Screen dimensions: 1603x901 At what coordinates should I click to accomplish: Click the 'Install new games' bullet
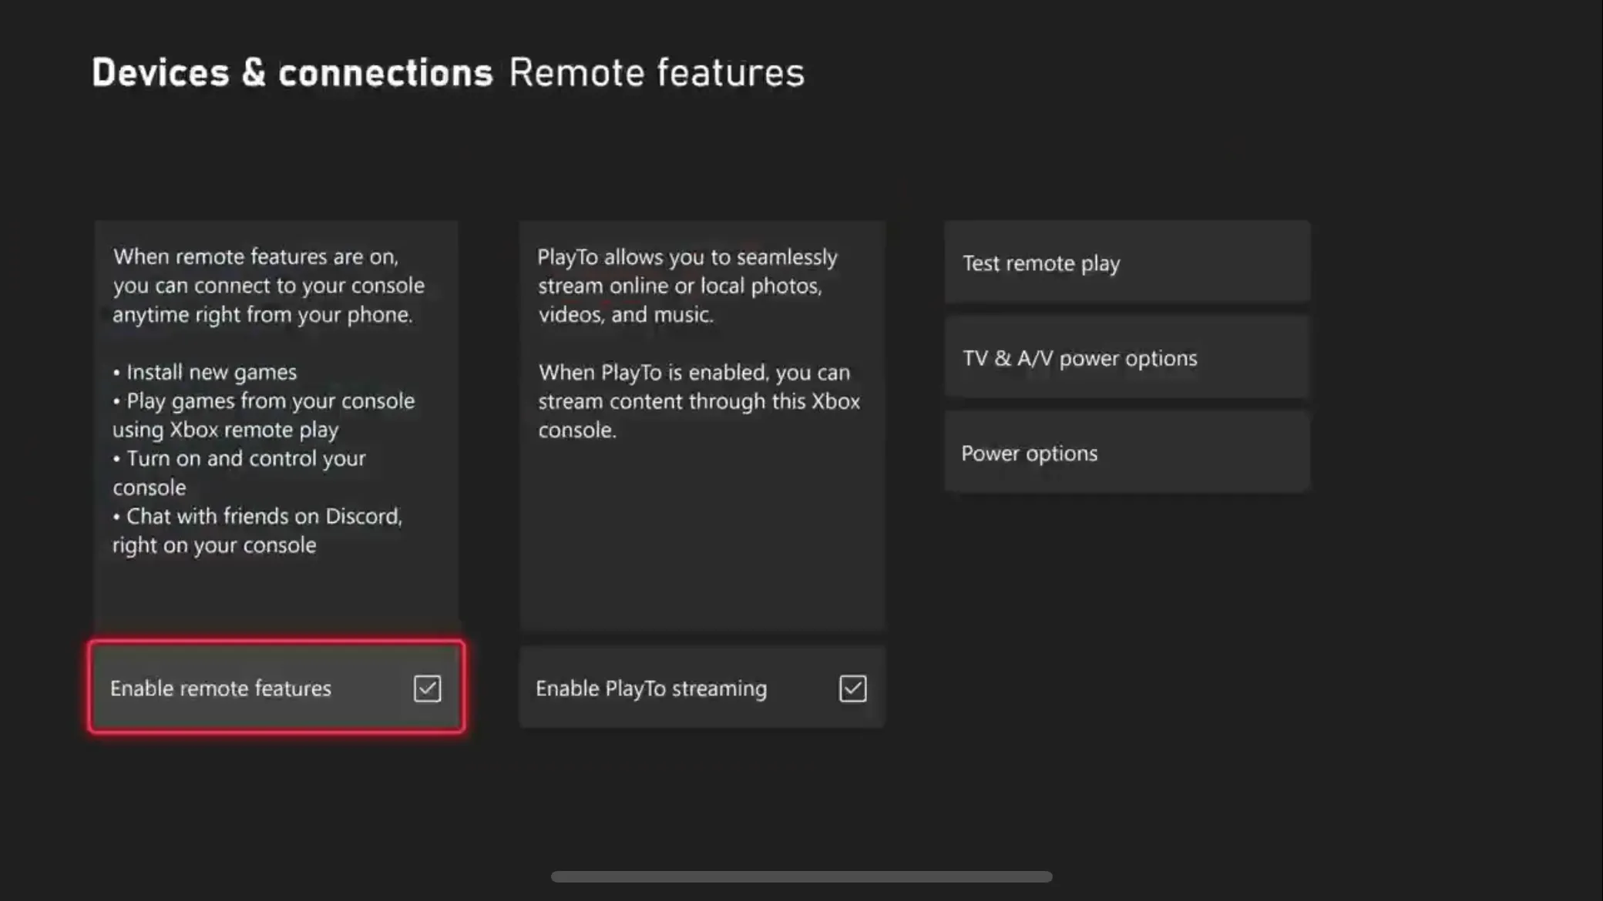(x=211, y=372)
